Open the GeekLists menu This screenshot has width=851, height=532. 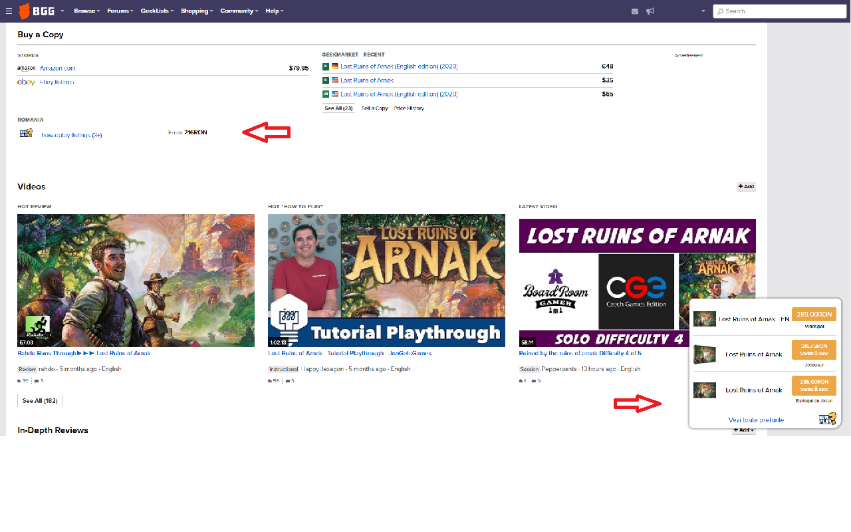[x=158, y=11]
